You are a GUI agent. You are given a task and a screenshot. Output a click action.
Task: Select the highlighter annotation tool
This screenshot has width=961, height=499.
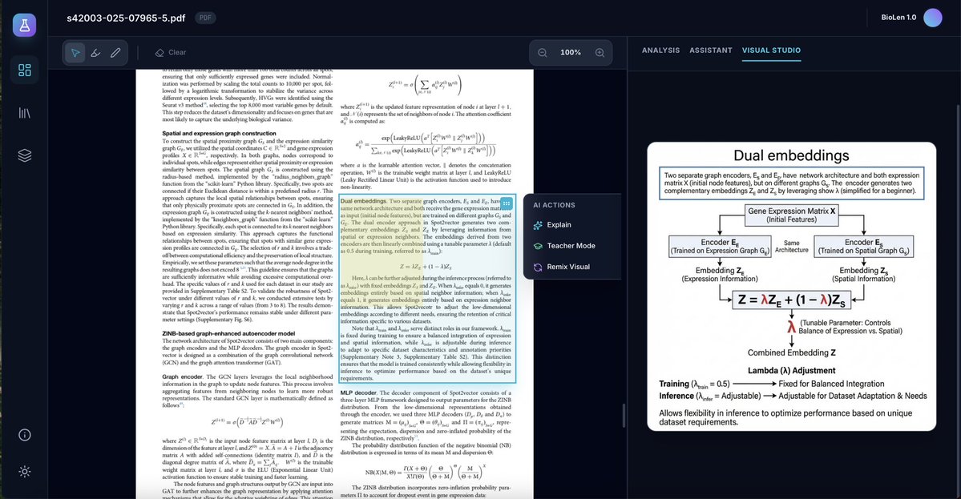(x=95, y=52)
